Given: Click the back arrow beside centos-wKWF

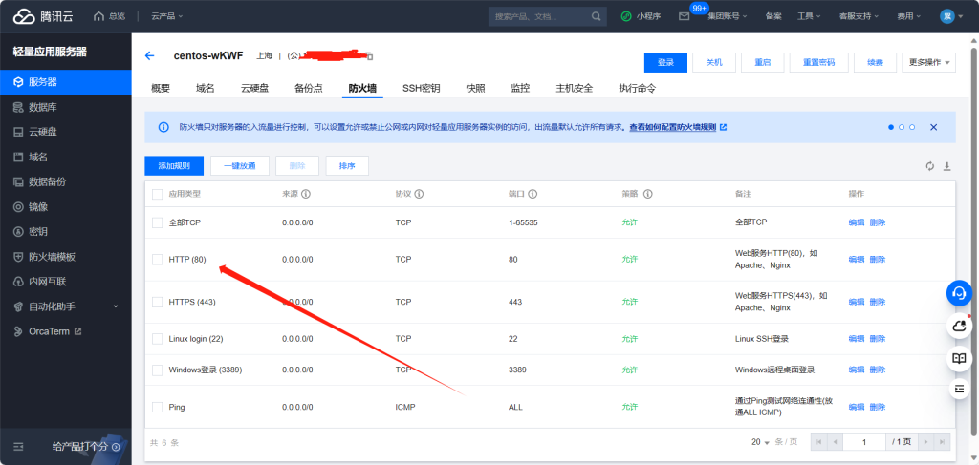Looking at the screenshot, I should point(149,56).
